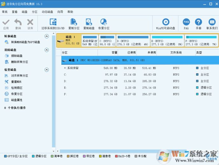Open the Wizard (向导) menu

coord(60,12)
